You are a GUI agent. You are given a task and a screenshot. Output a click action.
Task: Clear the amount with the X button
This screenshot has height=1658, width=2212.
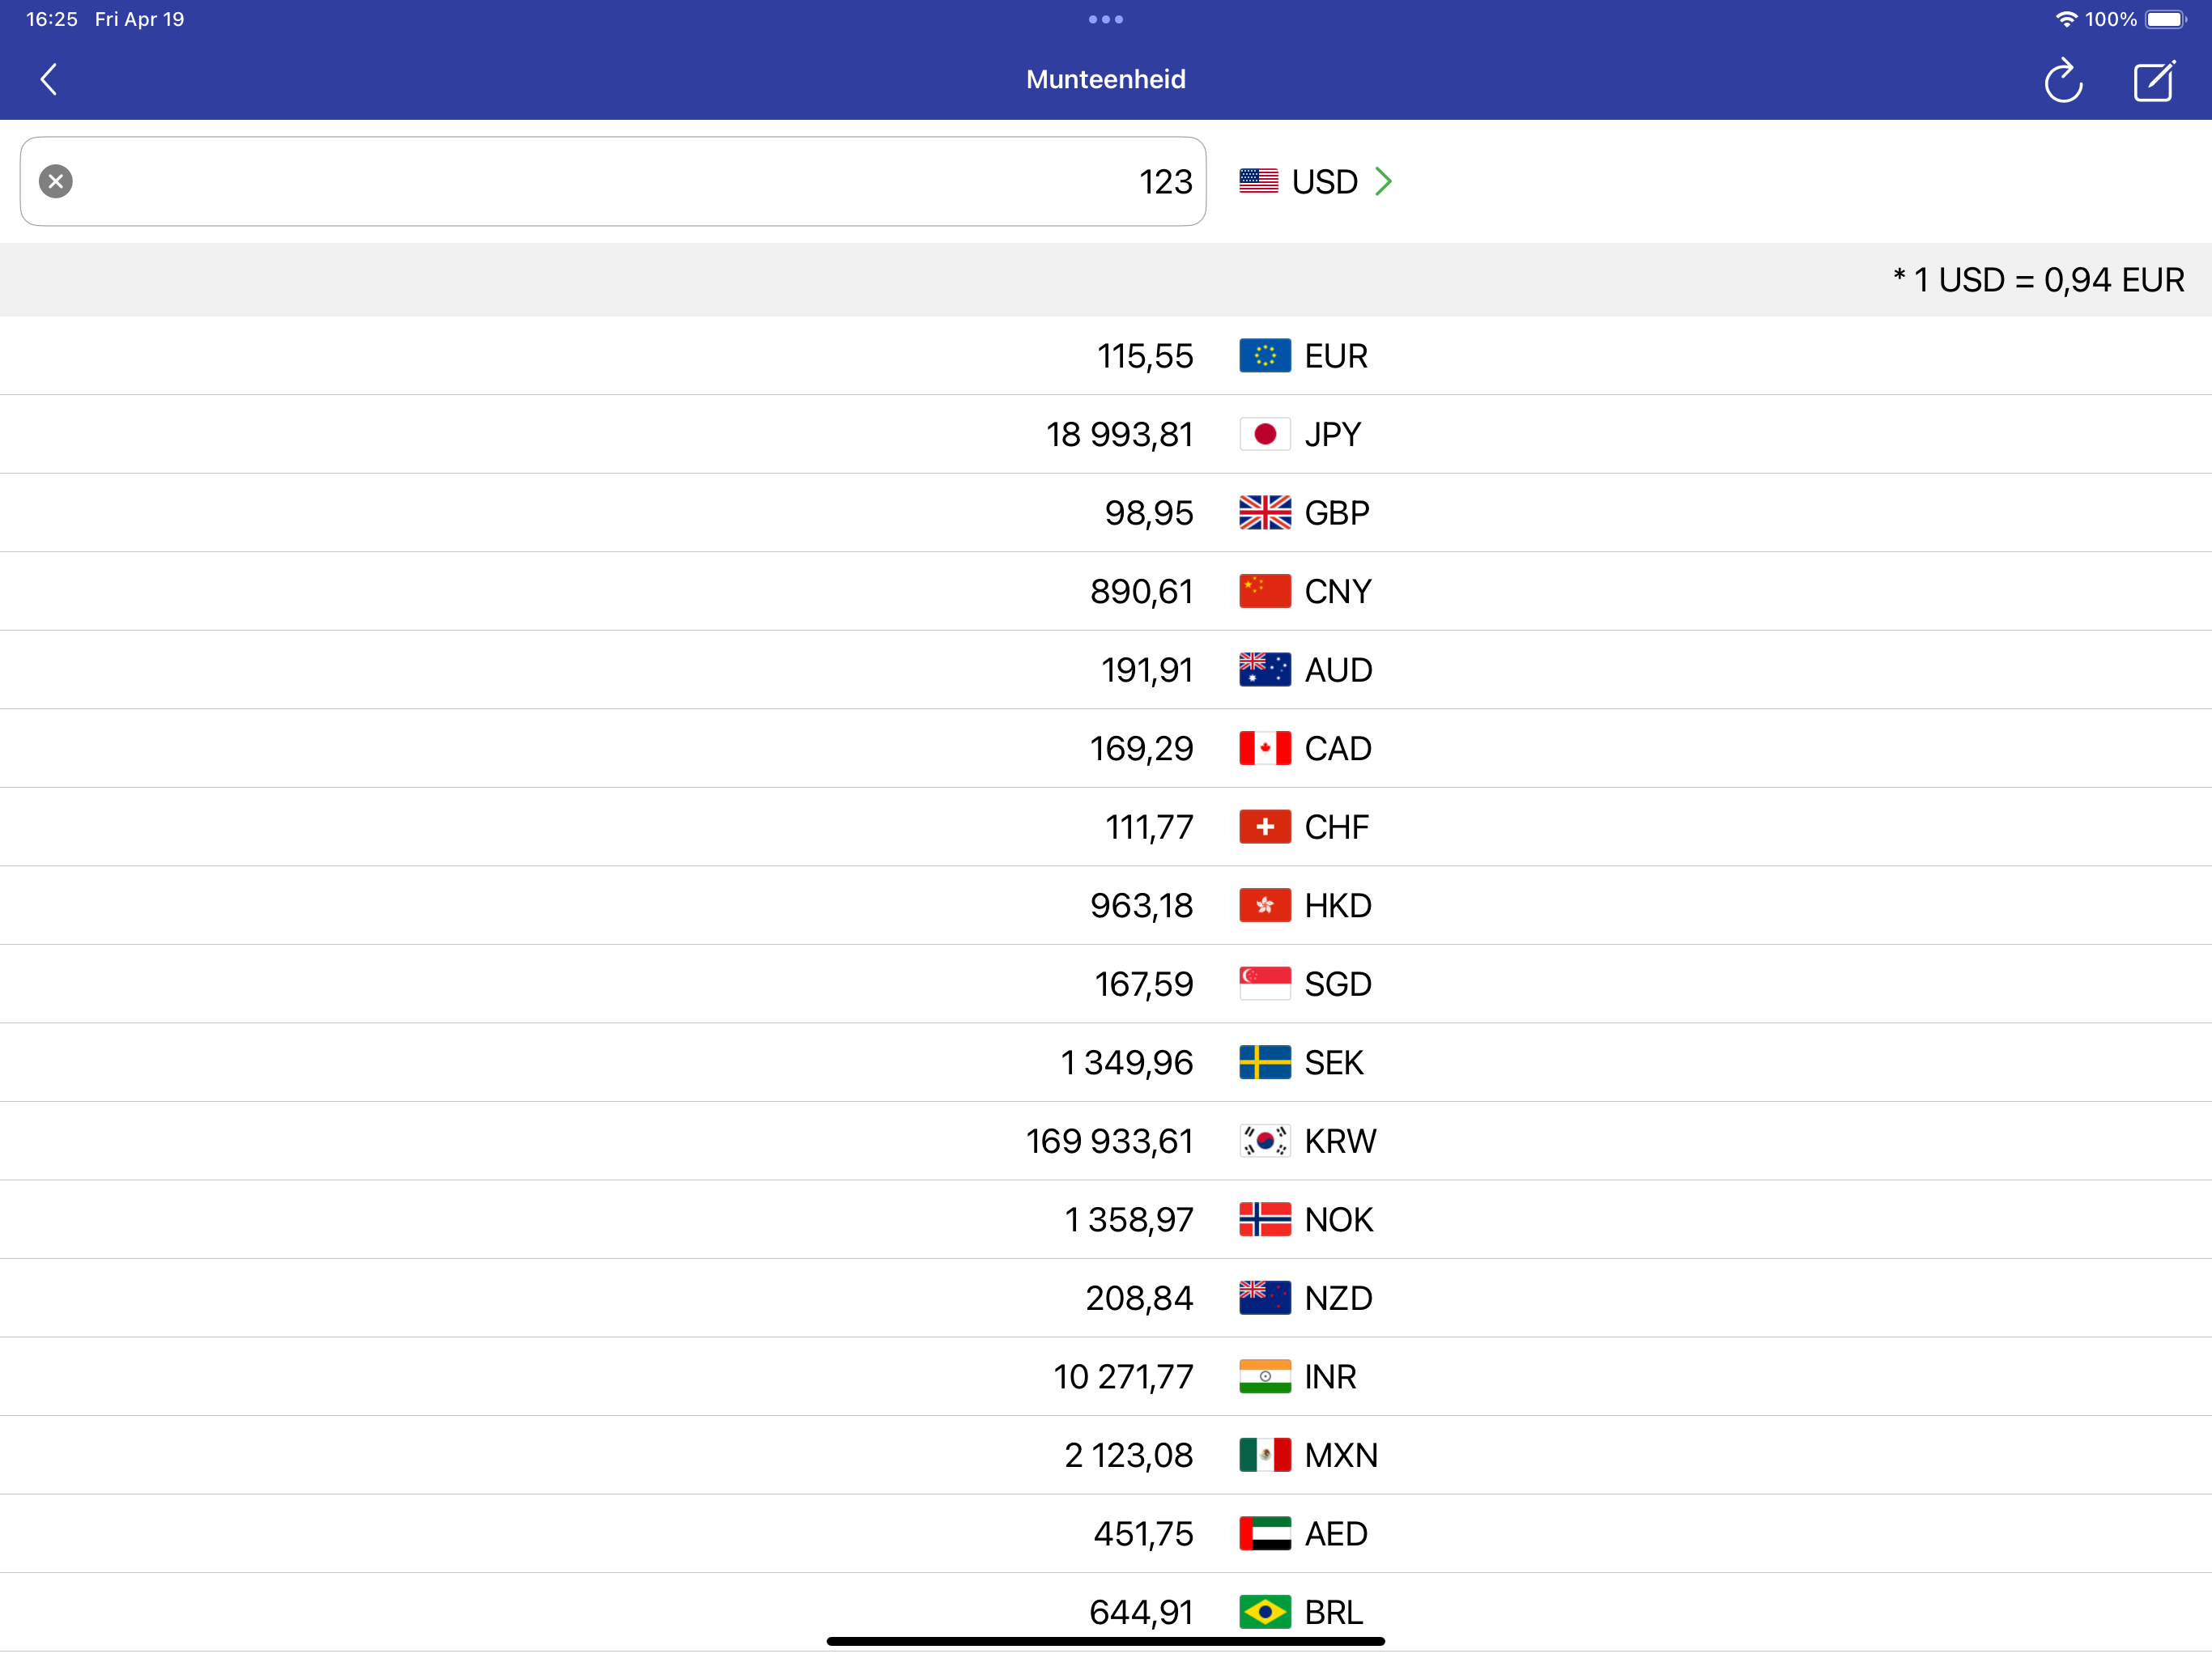[x=56, y=181]
